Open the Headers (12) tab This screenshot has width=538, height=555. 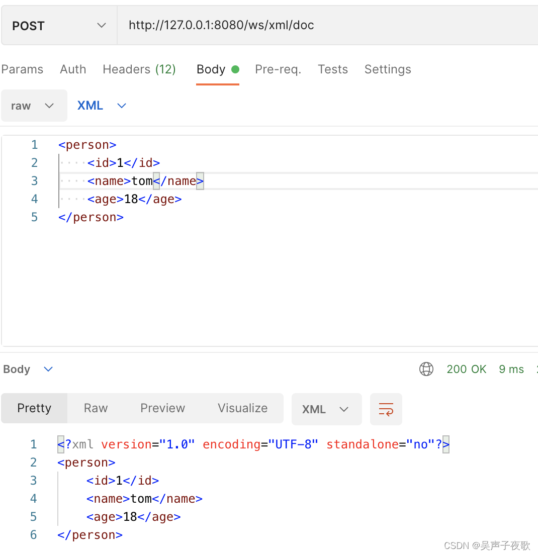pos(139,69)
